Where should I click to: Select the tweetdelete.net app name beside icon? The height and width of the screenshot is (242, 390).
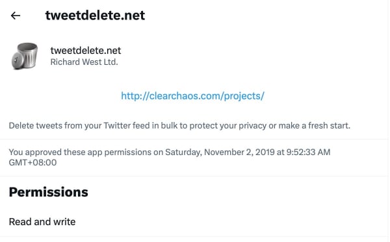point(86,51)
